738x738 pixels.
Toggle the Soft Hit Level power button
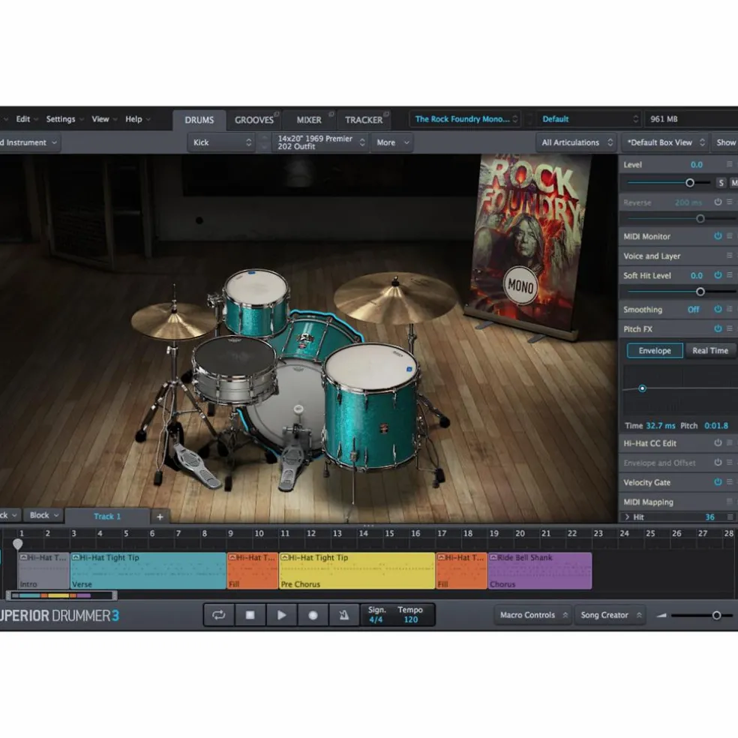pyautogui.click(x=717, y=274)
